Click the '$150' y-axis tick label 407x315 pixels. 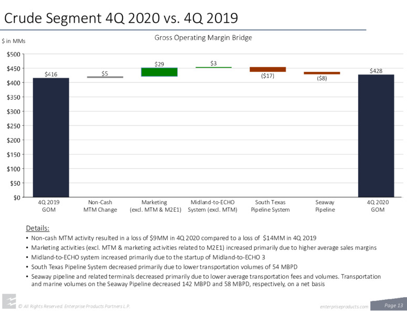14,155
